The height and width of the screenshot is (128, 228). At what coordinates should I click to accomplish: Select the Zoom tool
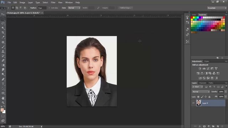point(3,103)
